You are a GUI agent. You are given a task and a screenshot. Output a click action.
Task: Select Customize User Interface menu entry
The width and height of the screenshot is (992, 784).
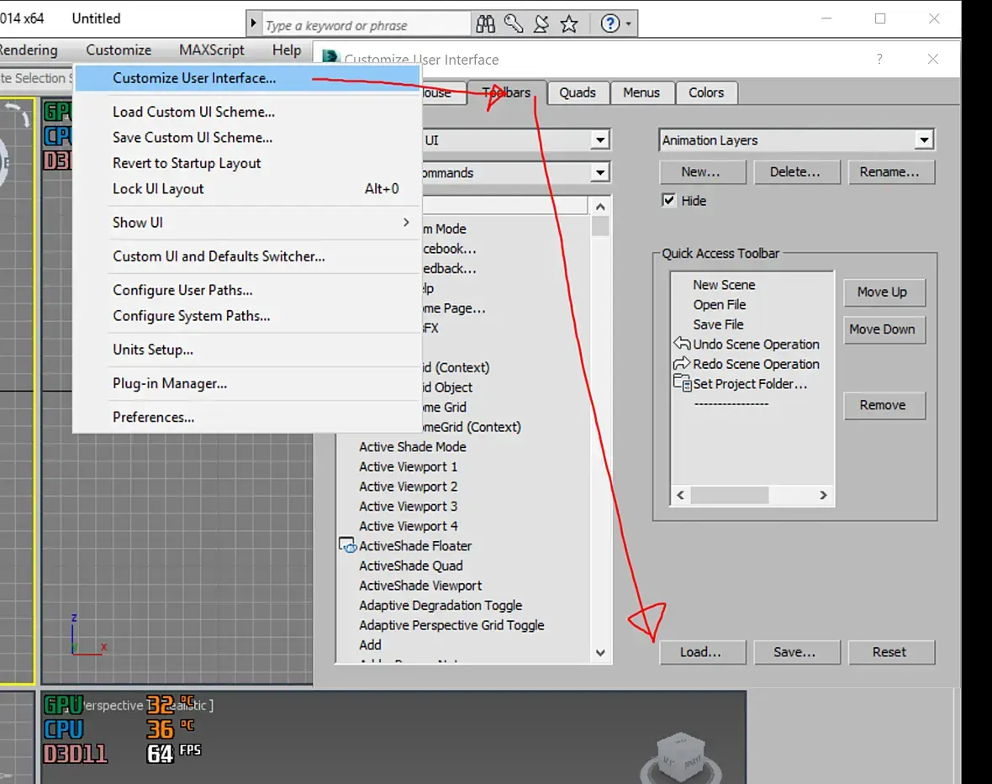click(x=247, y=78)
